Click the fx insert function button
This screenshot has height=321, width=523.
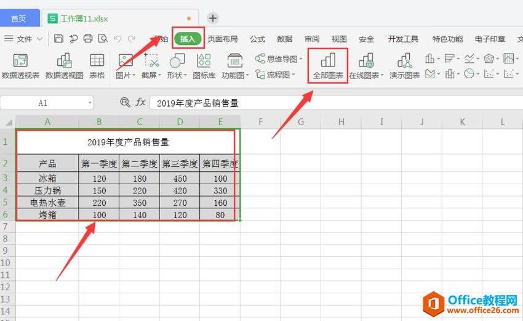point(140,102)
